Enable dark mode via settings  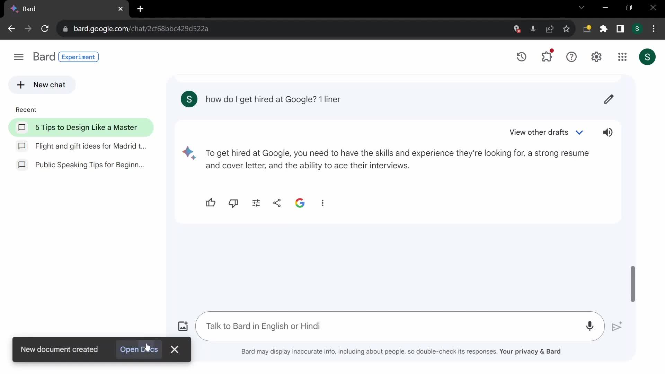coord(596,57)
